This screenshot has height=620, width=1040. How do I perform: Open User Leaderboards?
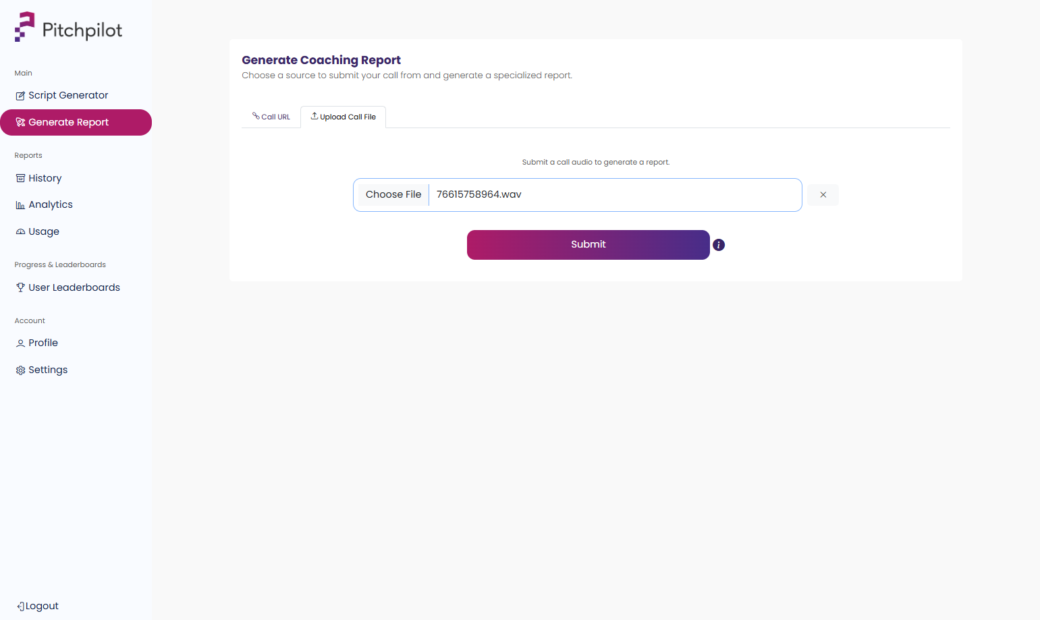coord(76,287)
